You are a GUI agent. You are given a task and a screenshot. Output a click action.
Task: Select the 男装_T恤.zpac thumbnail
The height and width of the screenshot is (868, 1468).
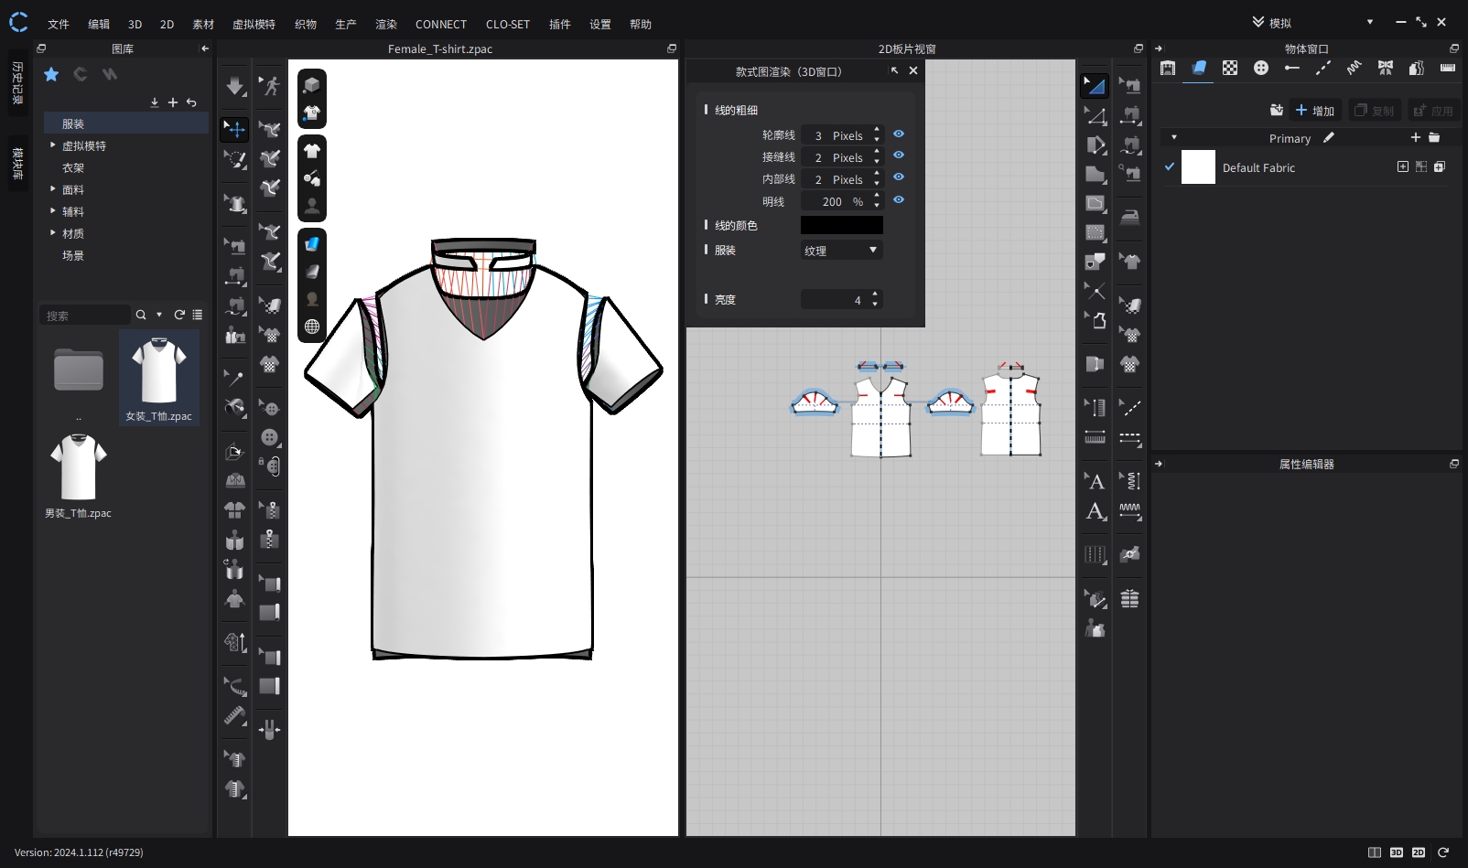[x=79, y=468]
